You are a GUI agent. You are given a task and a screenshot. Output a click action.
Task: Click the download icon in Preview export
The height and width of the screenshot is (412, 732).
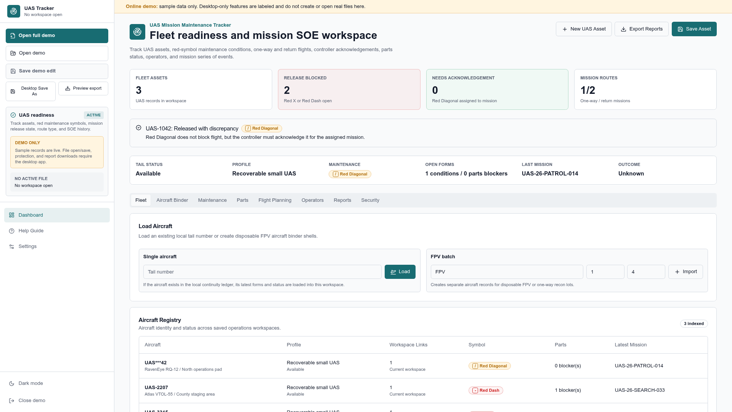[x=67, y=88]
